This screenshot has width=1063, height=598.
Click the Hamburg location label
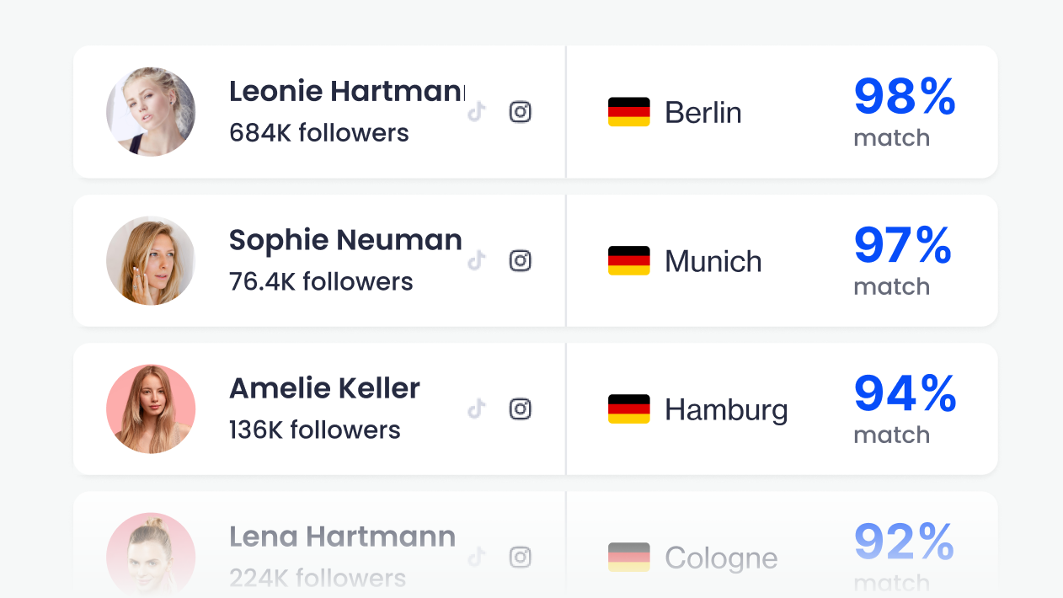click(x=726, y=410)
